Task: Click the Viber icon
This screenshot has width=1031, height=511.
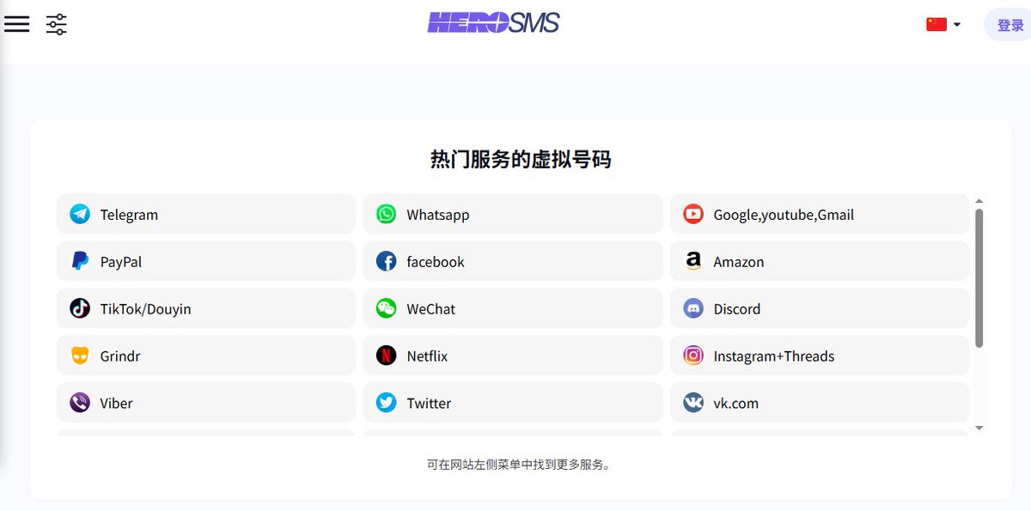Action: tap(80, 403)
